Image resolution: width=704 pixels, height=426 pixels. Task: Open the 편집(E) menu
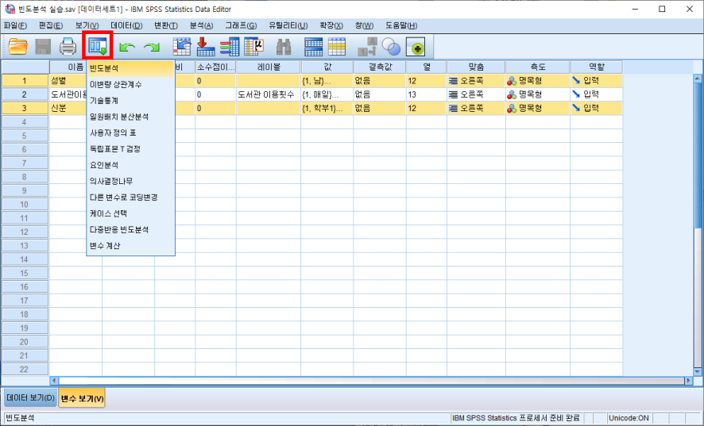coord(51,25)
